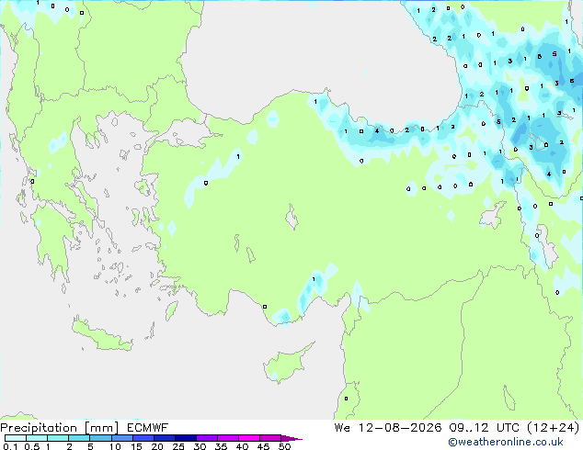
Task: Select the violet 30–35 mm legend box
Action: tap(207, 438)
